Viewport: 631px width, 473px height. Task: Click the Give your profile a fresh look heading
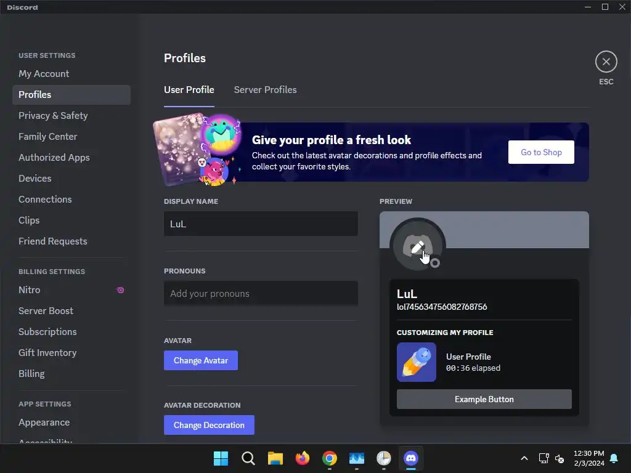click(x=331, y=140)
